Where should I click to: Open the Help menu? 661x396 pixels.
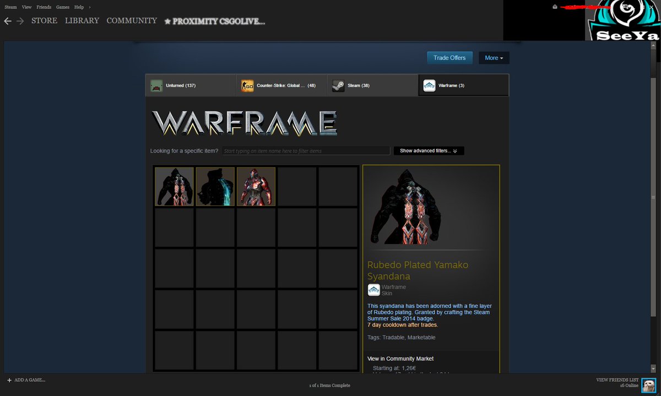(79, 7)
